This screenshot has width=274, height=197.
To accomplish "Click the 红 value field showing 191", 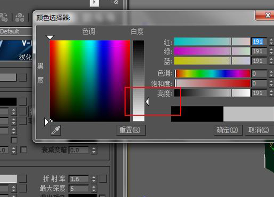I will (x=258, y=41).
